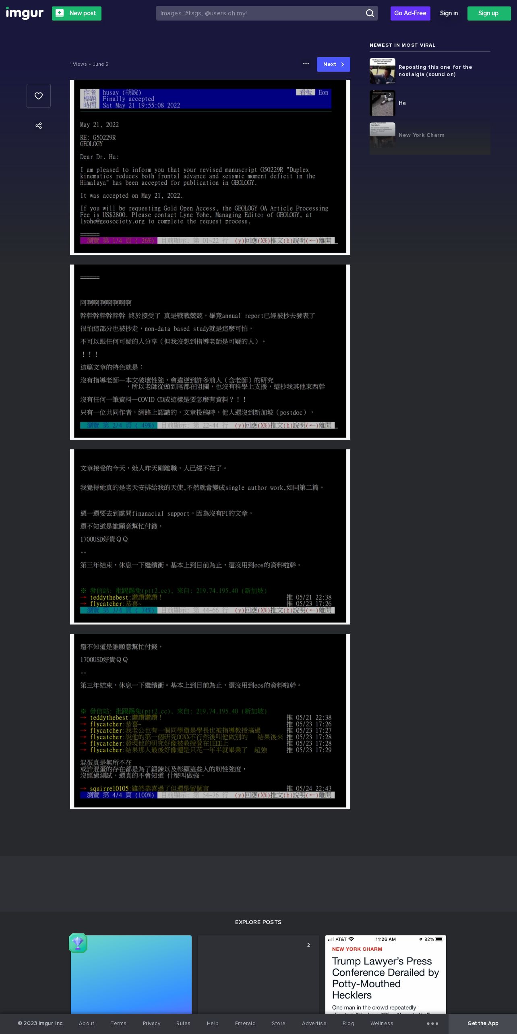Open the 'Ha' post thumbnail
The width and height of the screenshot is (517, 1034).
click(x=383, y=103)
